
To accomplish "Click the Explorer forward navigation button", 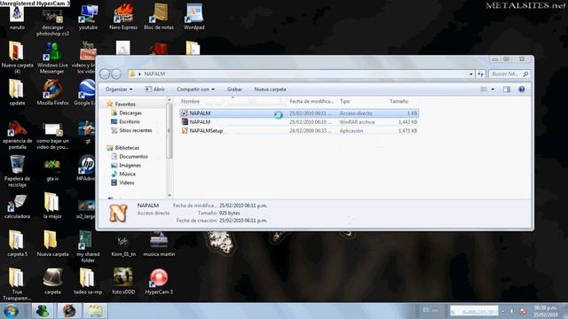I will click(x=116, y=74).
